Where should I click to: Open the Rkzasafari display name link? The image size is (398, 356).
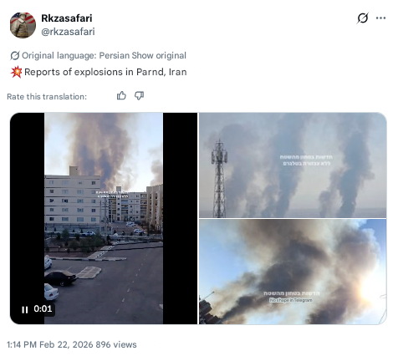[x=67, y=18]
